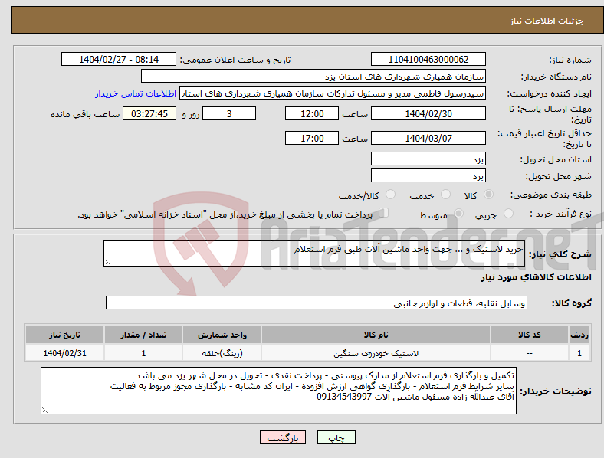The image size is (604, 458).
Task: Click the cell لاستیک خودروی سنگین
Action: pyautogui.click(x=376, y=353)
